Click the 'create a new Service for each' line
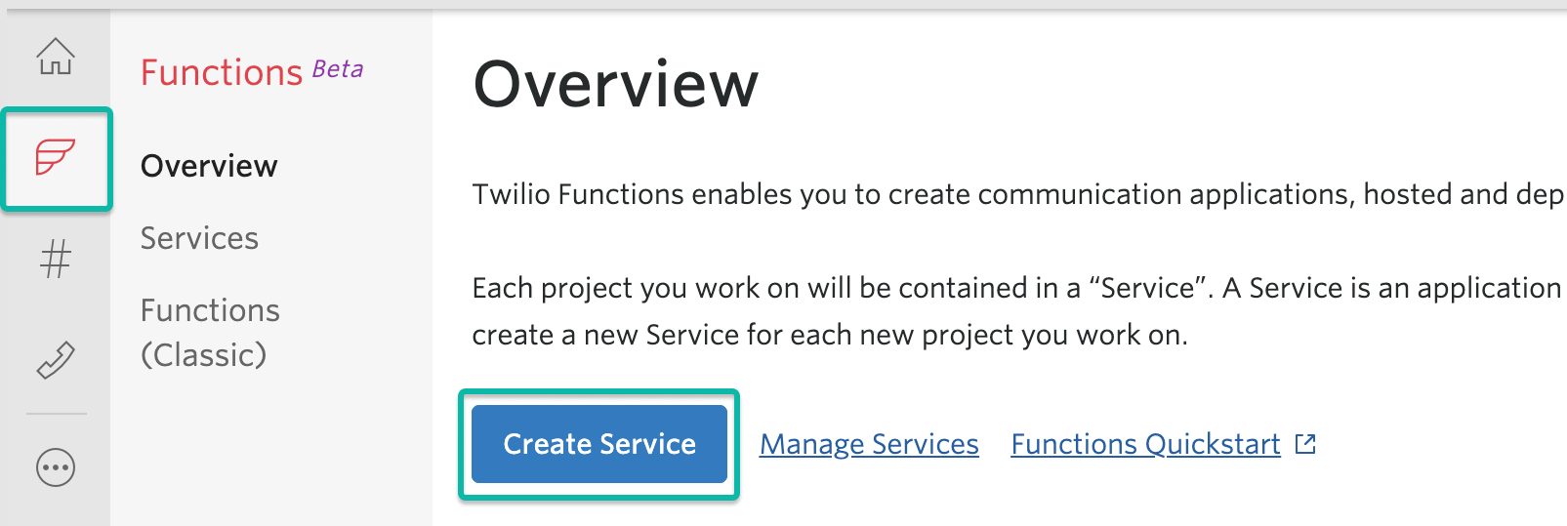The width and height of the screenshot is (1567, 526). coord(830,335)
